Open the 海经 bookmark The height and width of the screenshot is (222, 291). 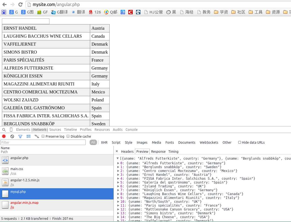(187, 12)
